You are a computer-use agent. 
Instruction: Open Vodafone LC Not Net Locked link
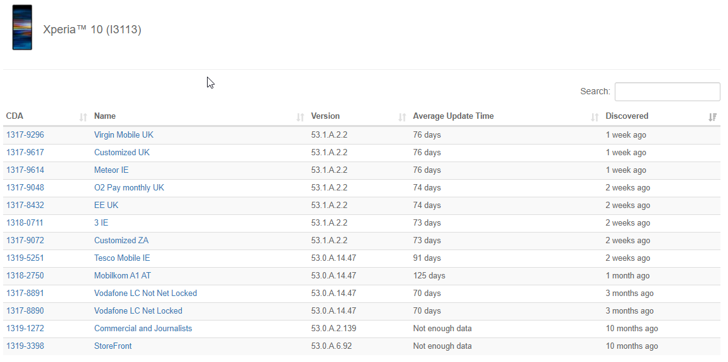click(145, 293)
